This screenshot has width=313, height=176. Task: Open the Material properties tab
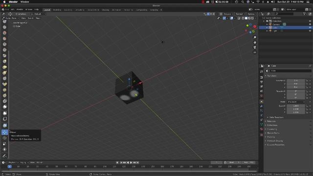pyautogui.click(x=262, y=129)
